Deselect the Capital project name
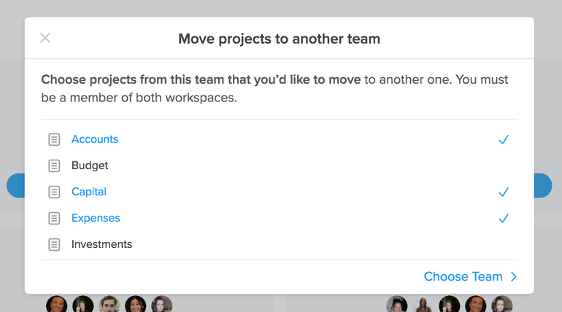This screenshot has width=562, height=312. pyautogui.click(x=89, y=192)
